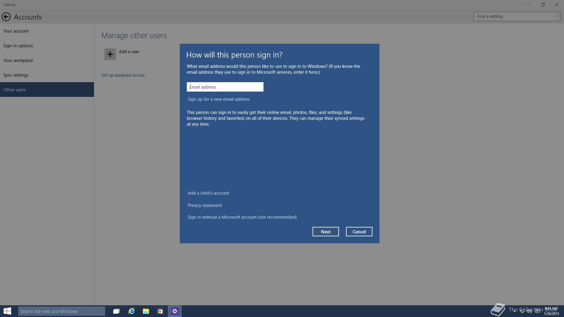Click the Settings gear icon in the taskbar
This screenshot has width=564, height=317.
coord(175,311)
